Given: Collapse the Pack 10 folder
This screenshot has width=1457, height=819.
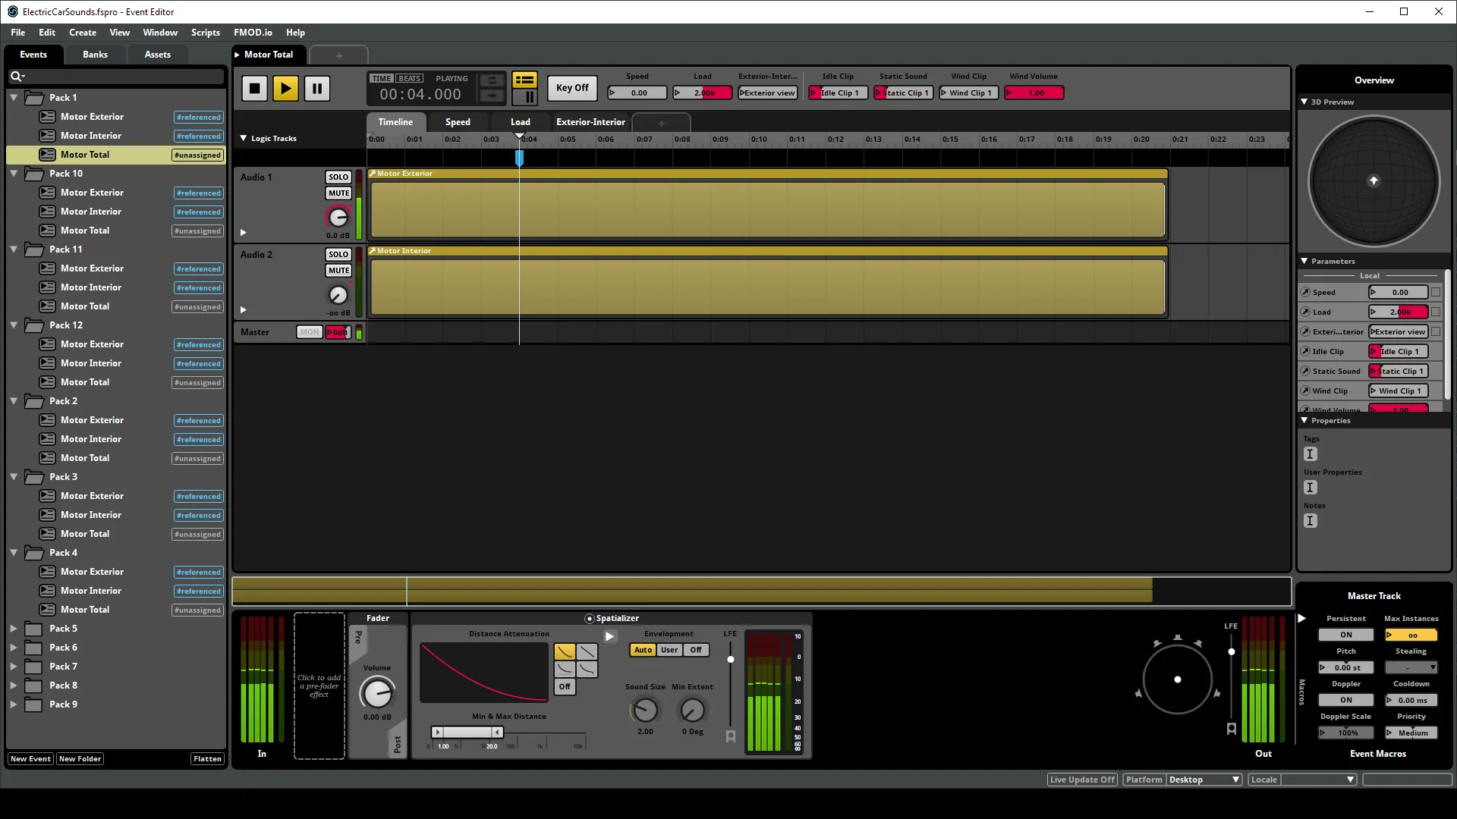Looking at the screenshot, I should 14,174.
